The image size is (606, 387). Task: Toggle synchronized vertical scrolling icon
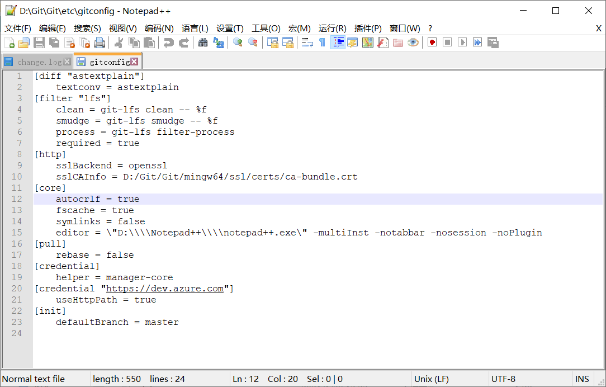click(x=272, y=43)
